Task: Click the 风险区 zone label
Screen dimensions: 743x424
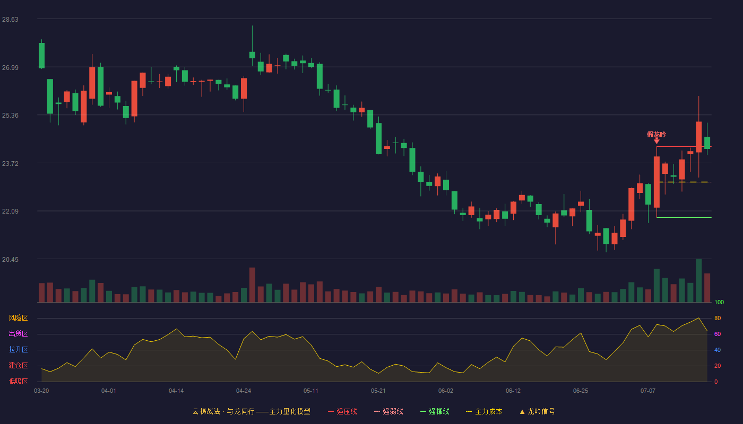Action: tap(18, 318)
